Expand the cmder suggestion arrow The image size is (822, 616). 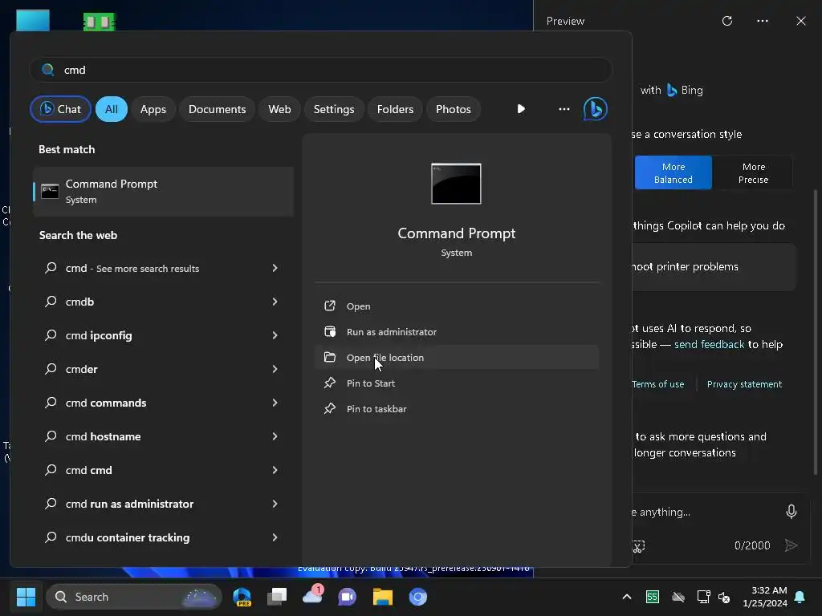click(275, 369)
